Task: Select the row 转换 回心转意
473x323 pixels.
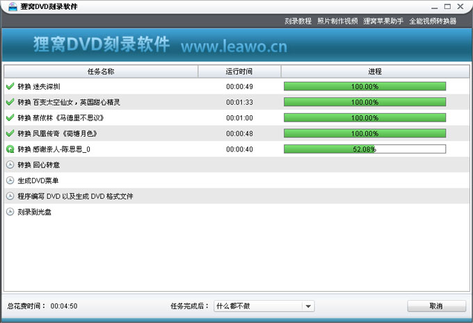Action: (236, 165)
